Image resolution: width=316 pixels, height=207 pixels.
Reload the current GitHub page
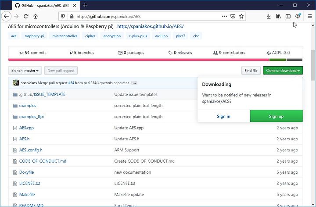pyautogui.click(x=26, y=16)
